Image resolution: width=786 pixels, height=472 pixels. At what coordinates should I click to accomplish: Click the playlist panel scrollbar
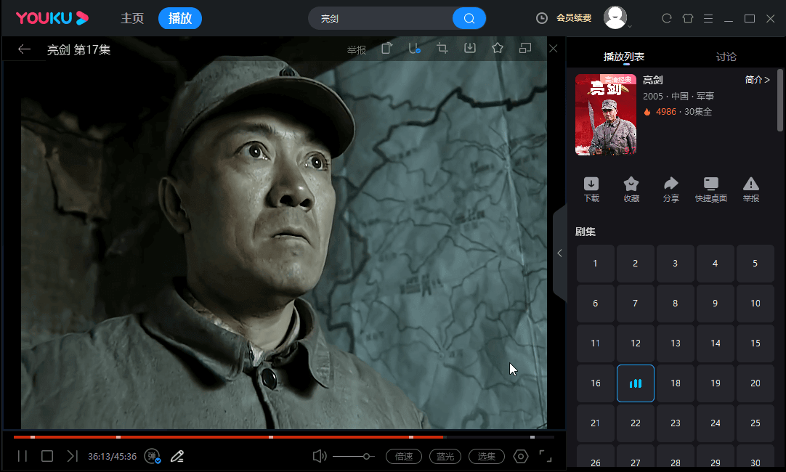pos(780,100)
